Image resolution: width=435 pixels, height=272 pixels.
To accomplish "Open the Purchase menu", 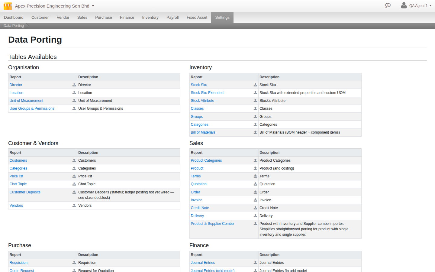I will tap(104, 18).
